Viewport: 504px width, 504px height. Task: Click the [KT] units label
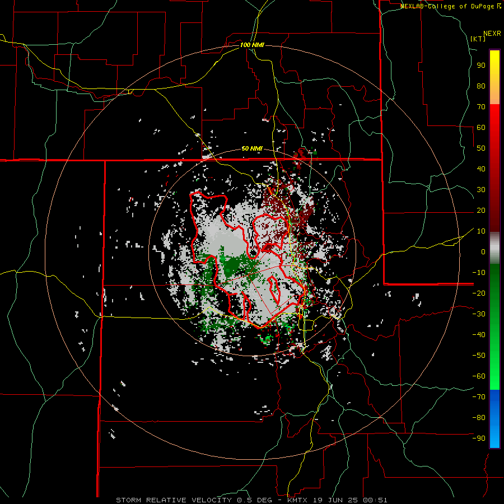(x=478, y=39)
